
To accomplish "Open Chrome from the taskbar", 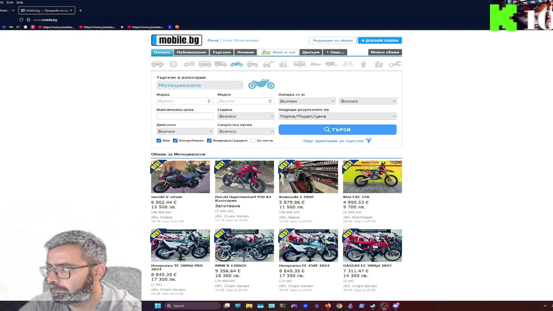I will pyautogui.click(x=339, y=306).
